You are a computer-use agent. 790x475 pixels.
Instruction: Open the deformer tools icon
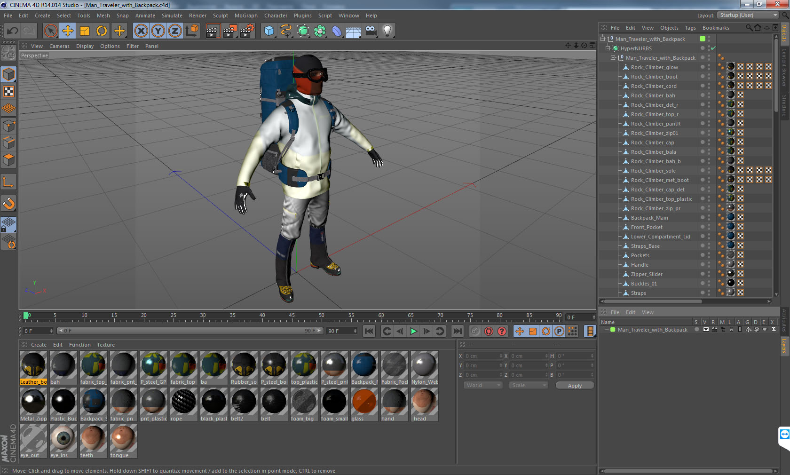tap(337, 31)
